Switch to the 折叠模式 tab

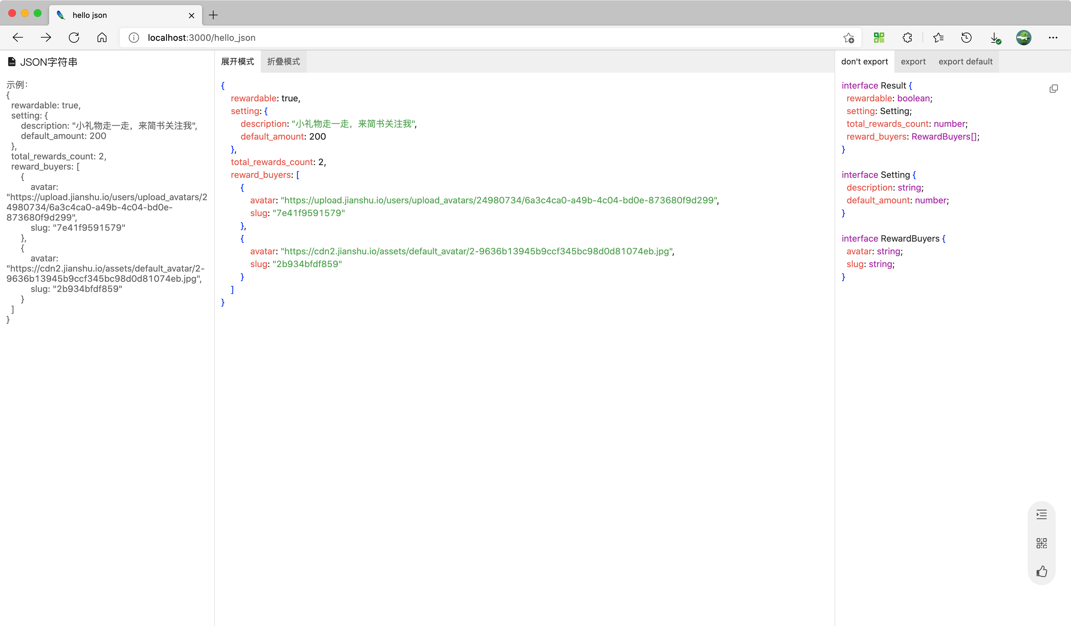tap(283, 62)
